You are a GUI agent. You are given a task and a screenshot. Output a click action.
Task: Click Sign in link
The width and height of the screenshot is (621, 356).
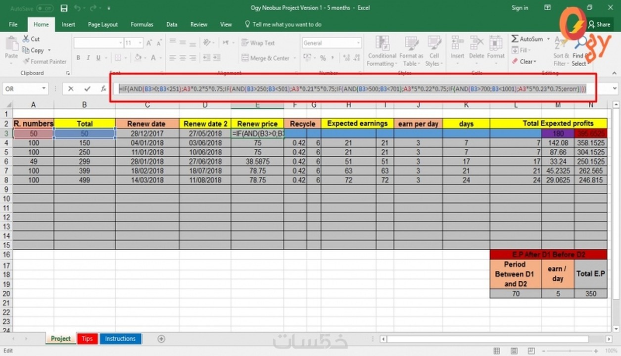pyautogui.click(x=520, y=8)
